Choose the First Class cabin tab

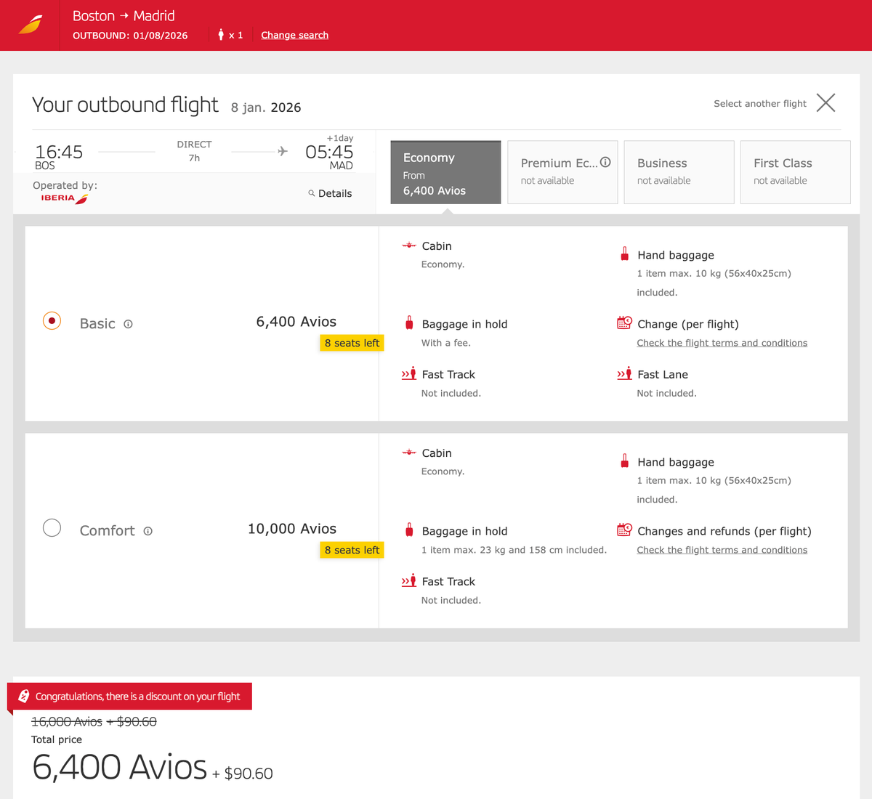[x=795, y=172]
